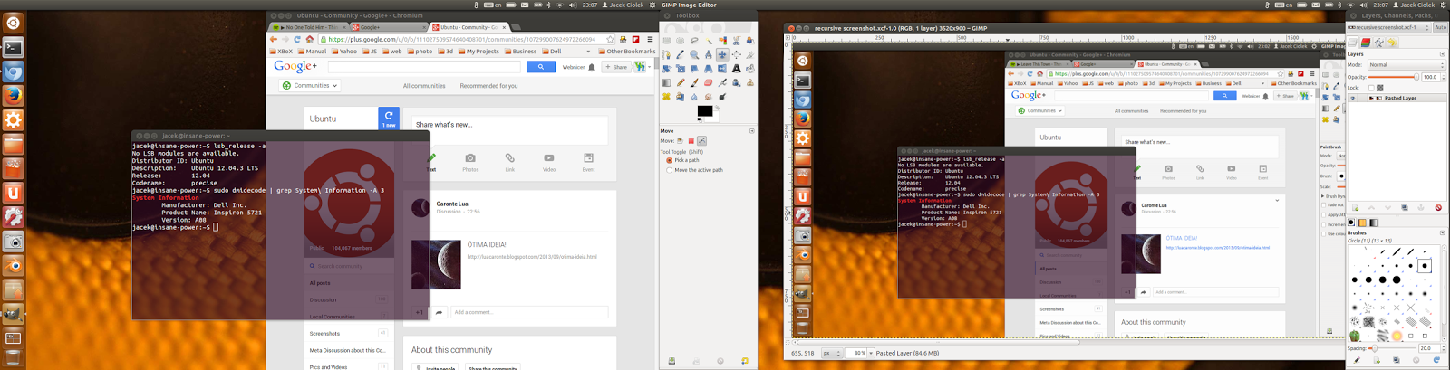Open the 'All communities' link
Image resolution: width=1450 pixels, height=370 pixels.
pos(424,86)
